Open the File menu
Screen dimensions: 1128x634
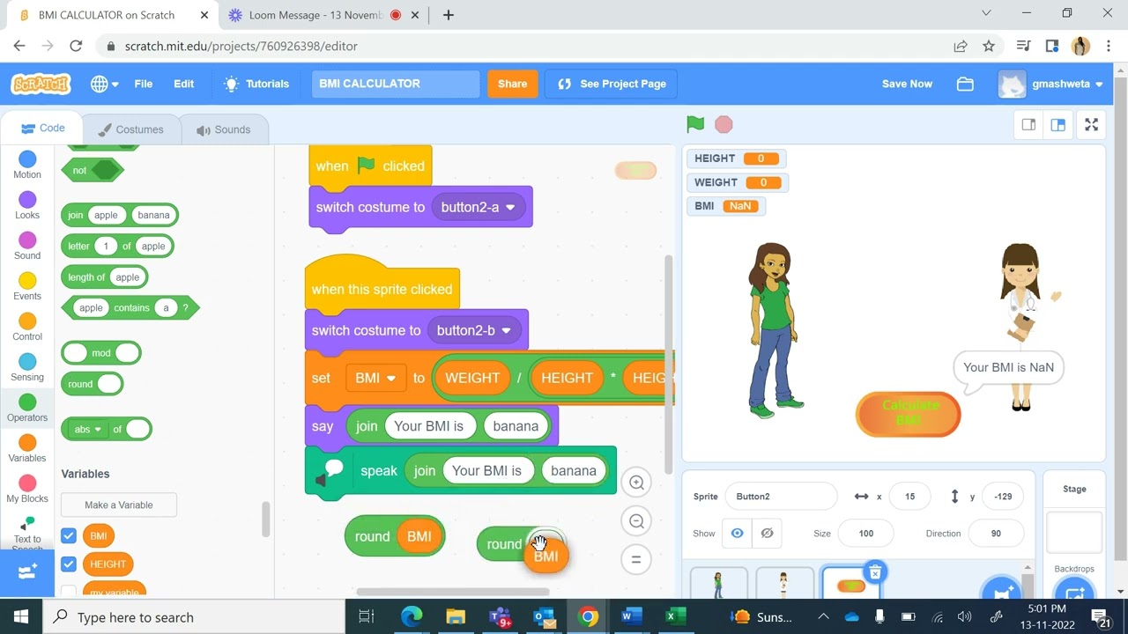click(x=143, y=84)
